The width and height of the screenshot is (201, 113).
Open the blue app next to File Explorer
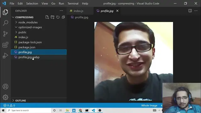click(x=74, y=110)
